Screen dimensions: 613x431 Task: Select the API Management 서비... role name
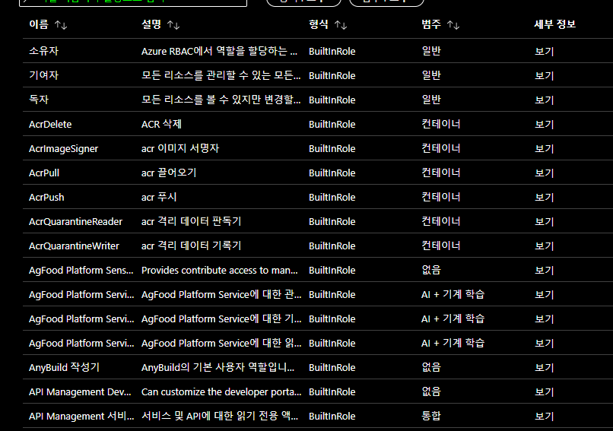pyautogui.click(x=81, y=416)
